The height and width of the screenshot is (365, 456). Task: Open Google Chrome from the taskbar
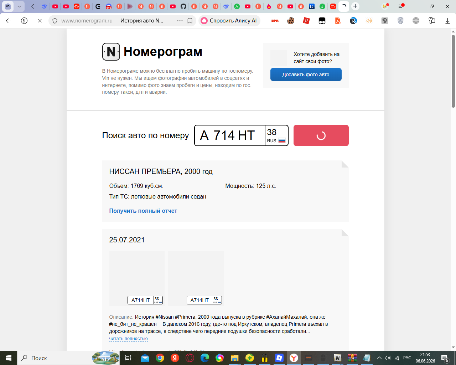pyautogui.click(x=160, y=358)
